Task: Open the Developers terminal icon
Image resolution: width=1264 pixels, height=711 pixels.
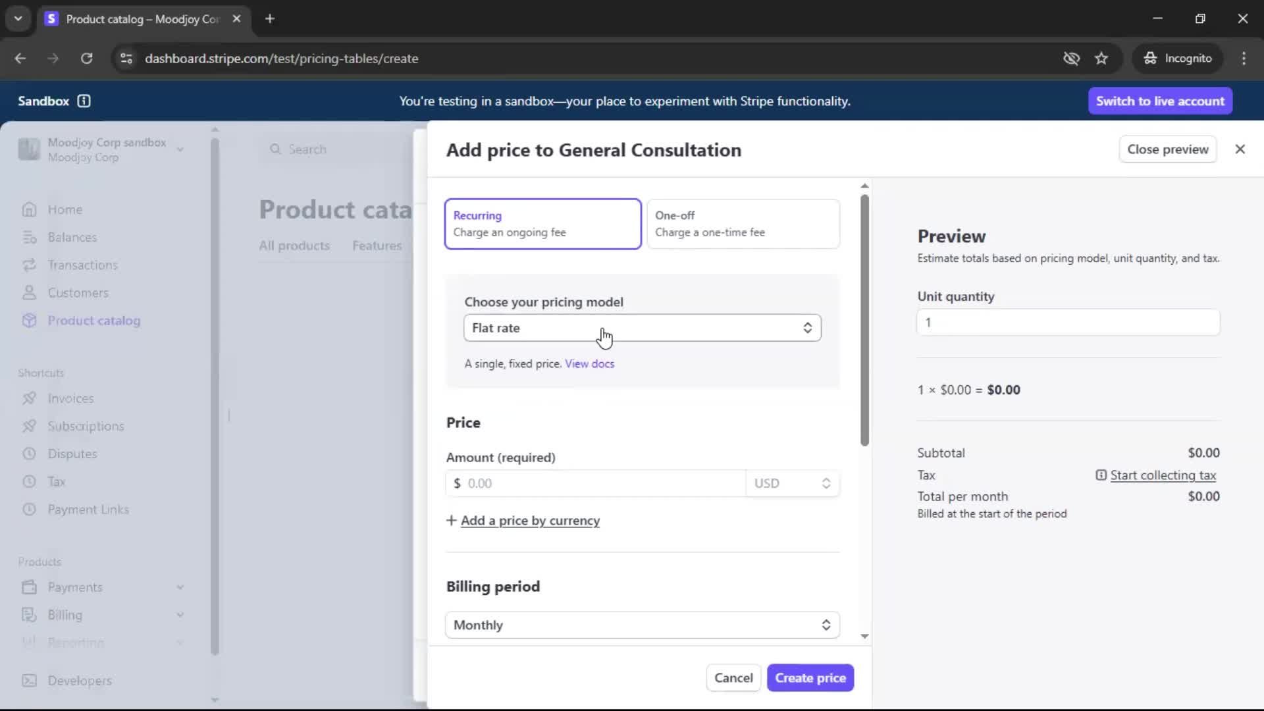Action: [x=29, y=680]
